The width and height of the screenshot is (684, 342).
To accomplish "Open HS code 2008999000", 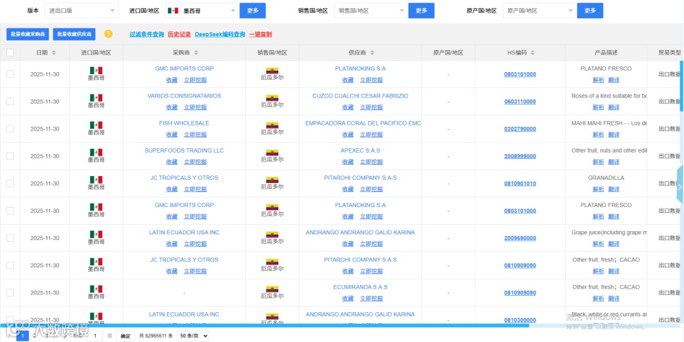I will 520,156.
